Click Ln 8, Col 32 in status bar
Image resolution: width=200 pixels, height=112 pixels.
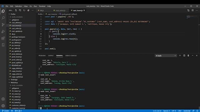[157, 111]
